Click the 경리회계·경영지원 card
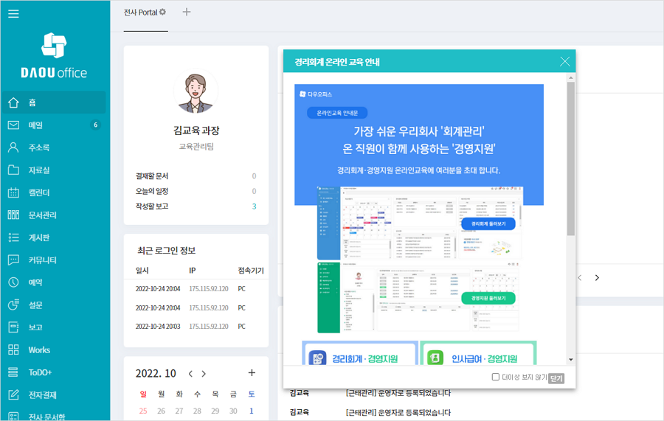664x421 pixels. (x=360, y=353)
